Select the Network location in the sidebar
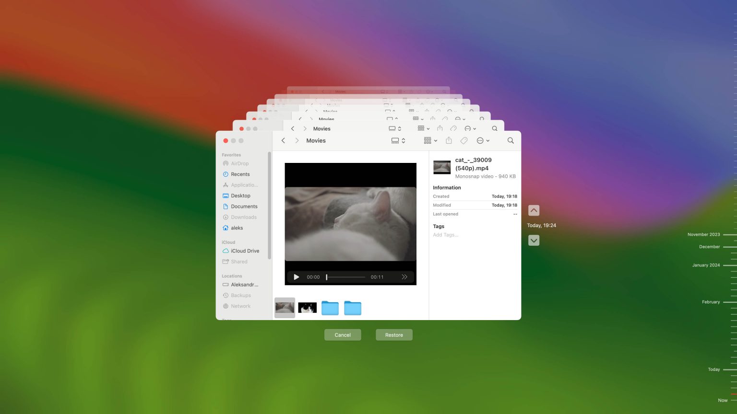The width and height of the screenshot is (737, 414). (240, 306)
